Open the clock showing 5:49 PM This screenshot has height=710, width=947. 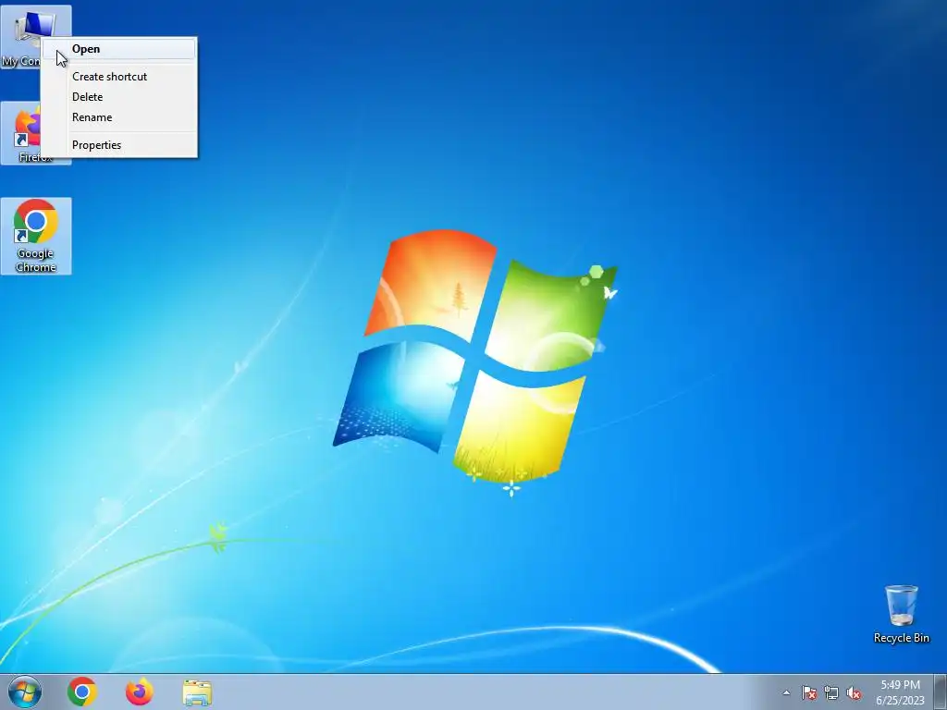pyautogui.click(x=900, y=692)
